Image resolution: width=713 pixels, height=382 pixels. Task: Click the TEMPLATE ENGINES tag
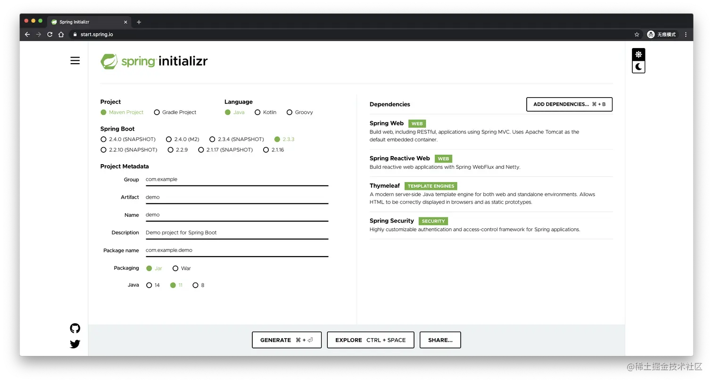click(431, 186)
